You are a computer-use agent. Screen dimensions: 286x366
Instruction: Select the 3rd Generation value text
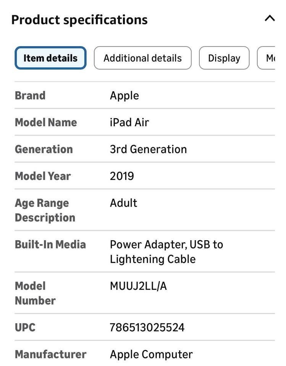[x=148, y=149]
